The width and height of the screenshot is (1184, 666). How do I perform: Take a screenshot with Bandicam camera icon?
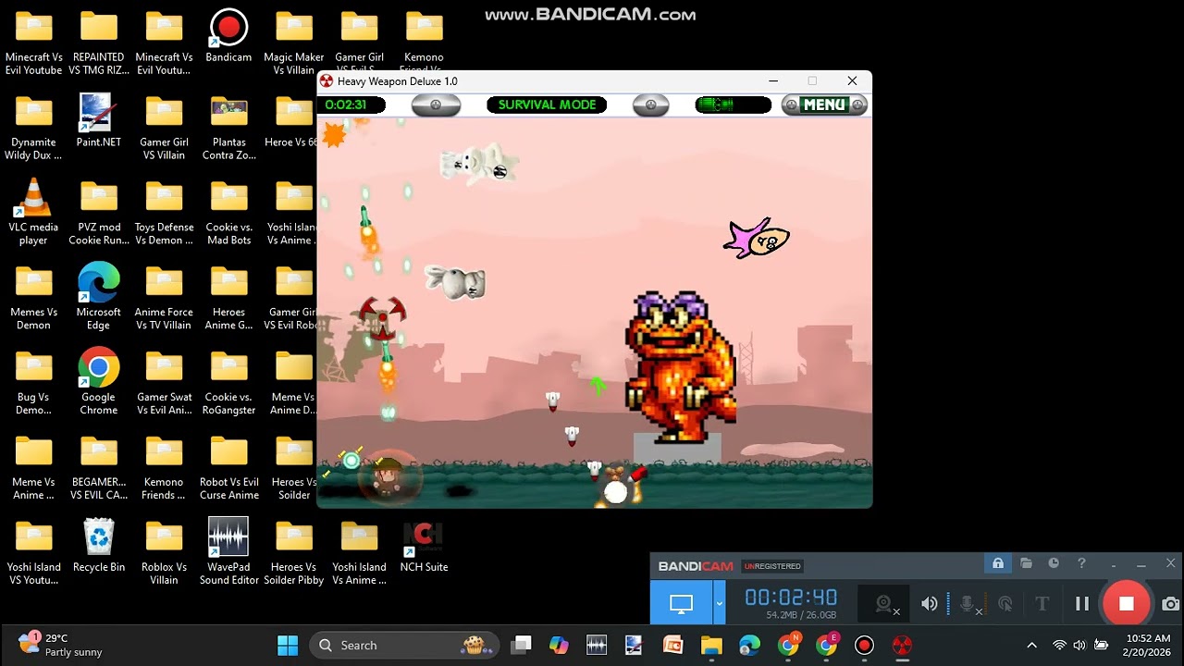pos(1170,604)
